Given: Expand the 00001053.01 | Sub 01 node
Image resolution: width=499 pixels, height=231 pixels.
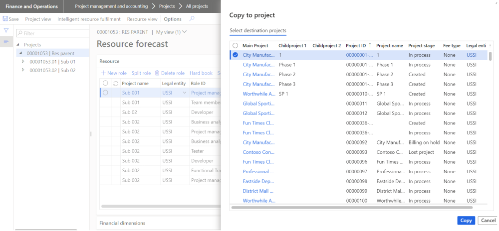Looking at the screenshot, I should point(23,62).
